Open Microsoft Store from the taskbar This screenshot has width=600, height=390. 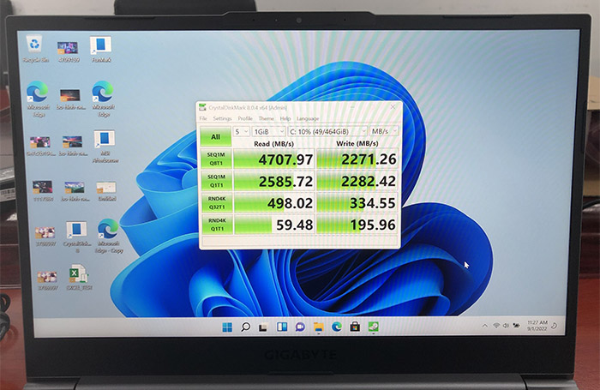coord(355,327)
